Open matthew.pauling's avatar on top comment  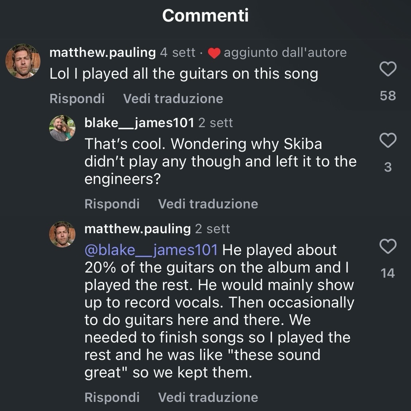click(23, 61)
